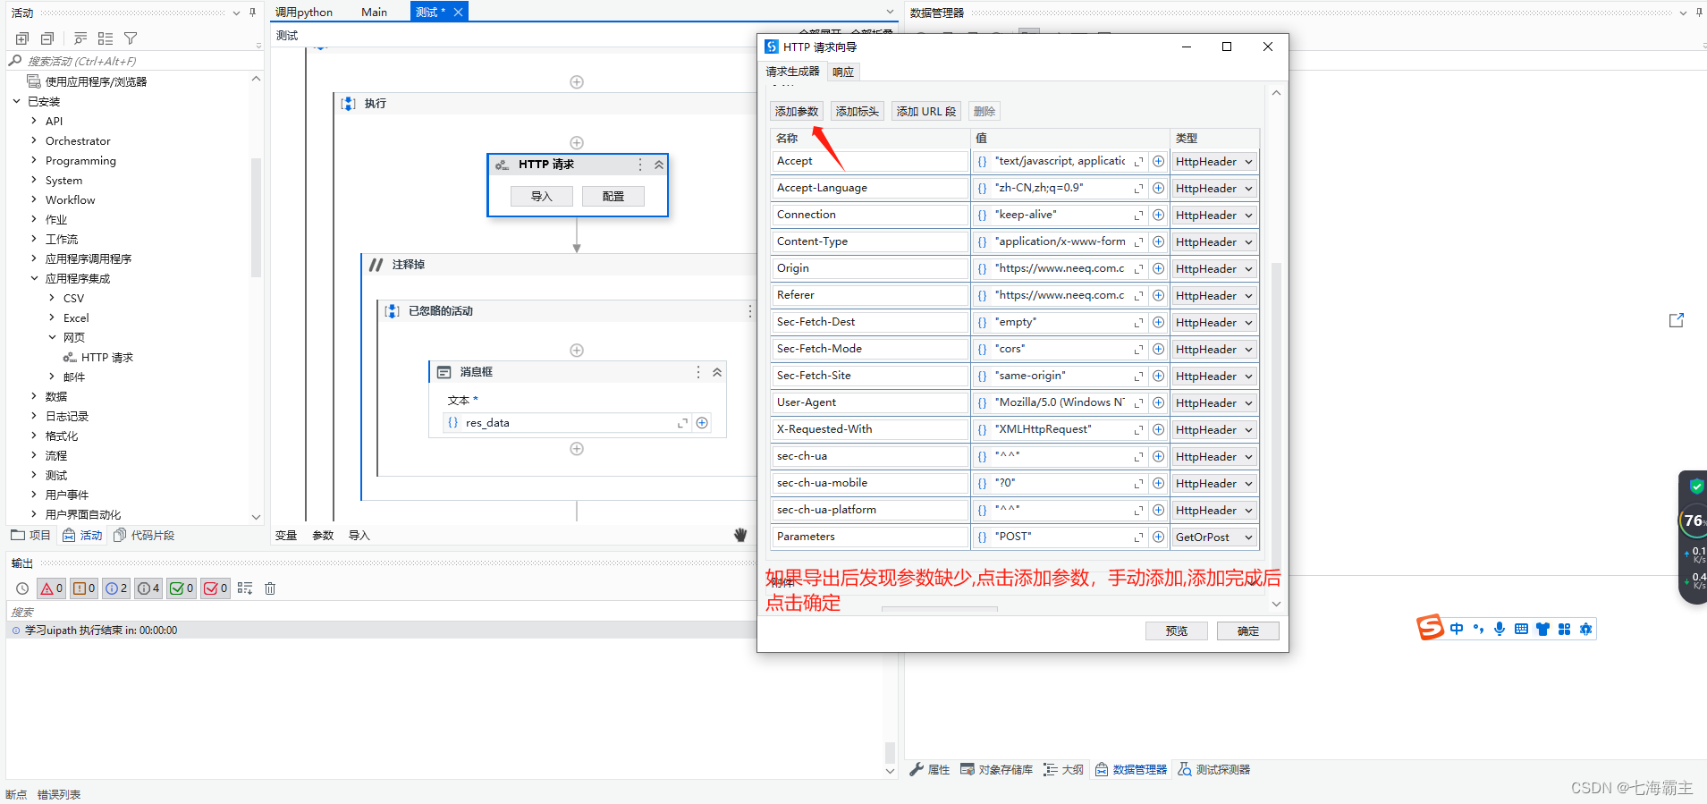Image resolution: width=1707 pixels, height=804 pixels.
Task: Open options menu of 消息框 activity
Action: coord(698,372)
